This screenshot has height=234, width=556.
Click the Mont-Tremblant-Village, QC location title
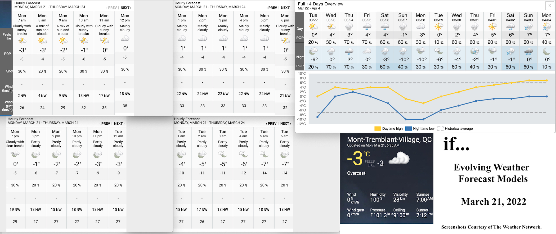(x=389, y=139)
